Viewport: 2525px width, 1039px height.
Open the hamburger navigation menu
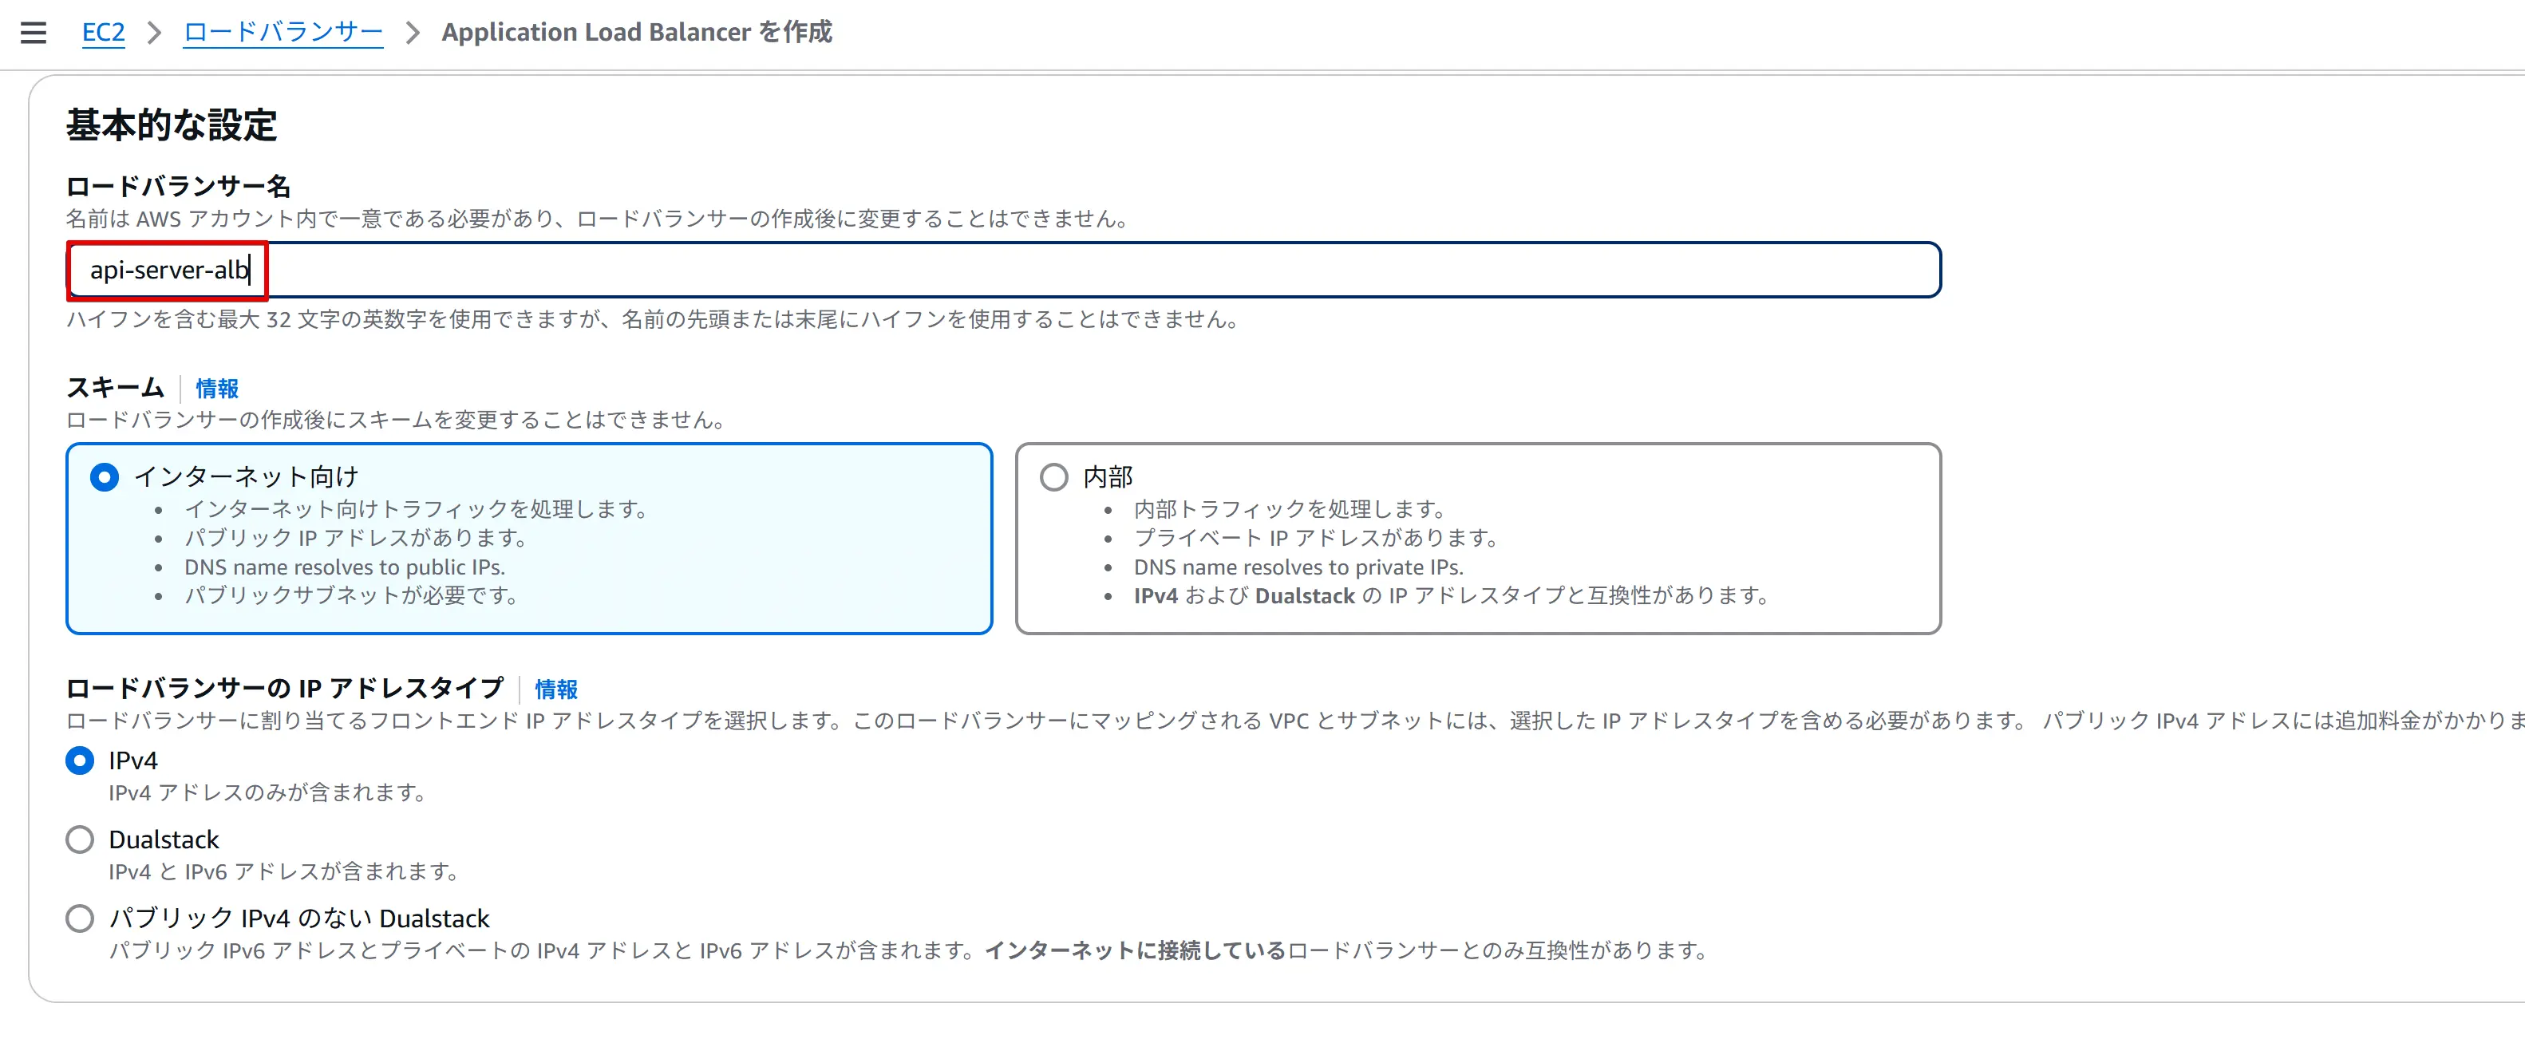34,33
